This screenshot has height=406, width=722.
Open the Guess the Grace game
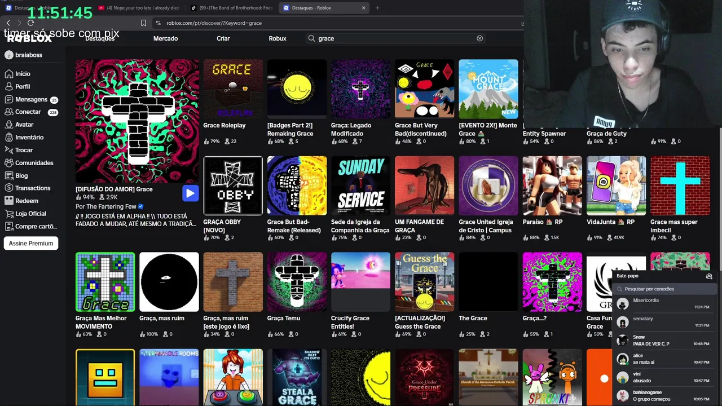(425, 282)
